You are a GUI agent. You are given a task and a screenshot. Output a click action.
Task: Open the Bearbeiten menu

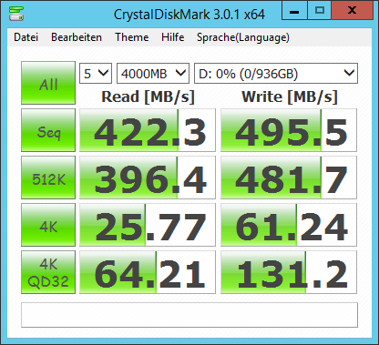tap(77, 37)
